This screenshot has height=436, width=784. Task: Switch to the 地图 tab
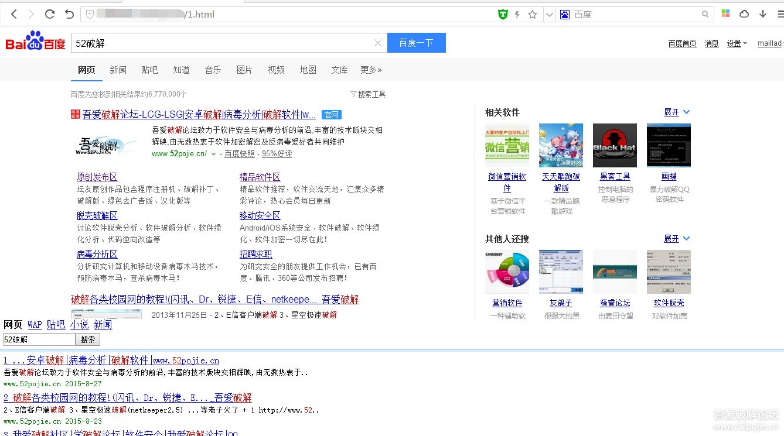point(308,70)
